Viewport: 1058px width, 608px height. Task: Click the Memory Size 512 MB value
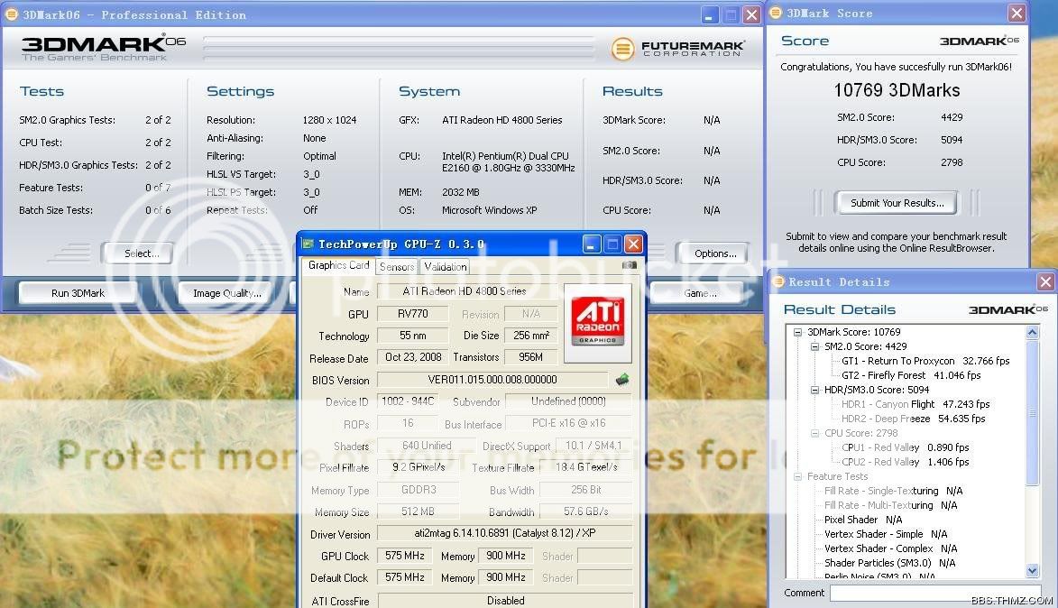point(418,511)
